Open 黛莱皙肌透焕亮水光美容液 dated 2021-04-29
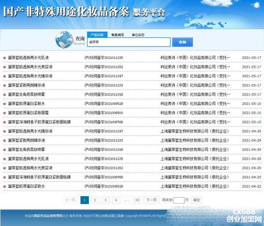Screen dimensions: 264x226 click(30, 168)
